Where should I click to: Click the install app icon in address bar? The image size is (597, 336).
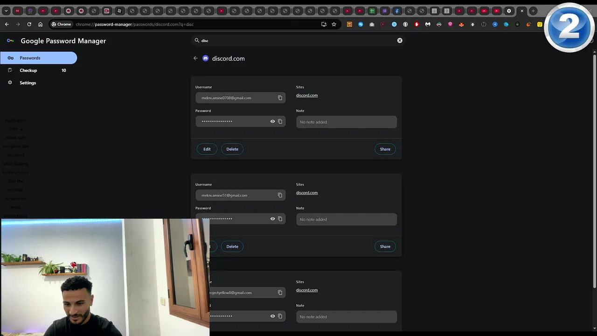pos(324,24)
